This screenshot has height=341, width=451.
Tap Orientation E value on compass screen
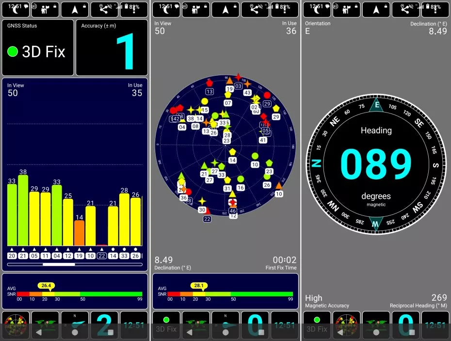(307, 31)
